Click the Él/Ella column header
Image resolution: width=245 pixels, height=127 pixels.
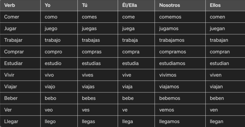(129, 5)
